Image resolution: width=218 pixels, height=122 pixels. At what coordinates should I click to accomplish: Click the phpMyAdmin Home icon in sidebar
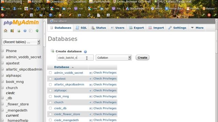(5, 31)
